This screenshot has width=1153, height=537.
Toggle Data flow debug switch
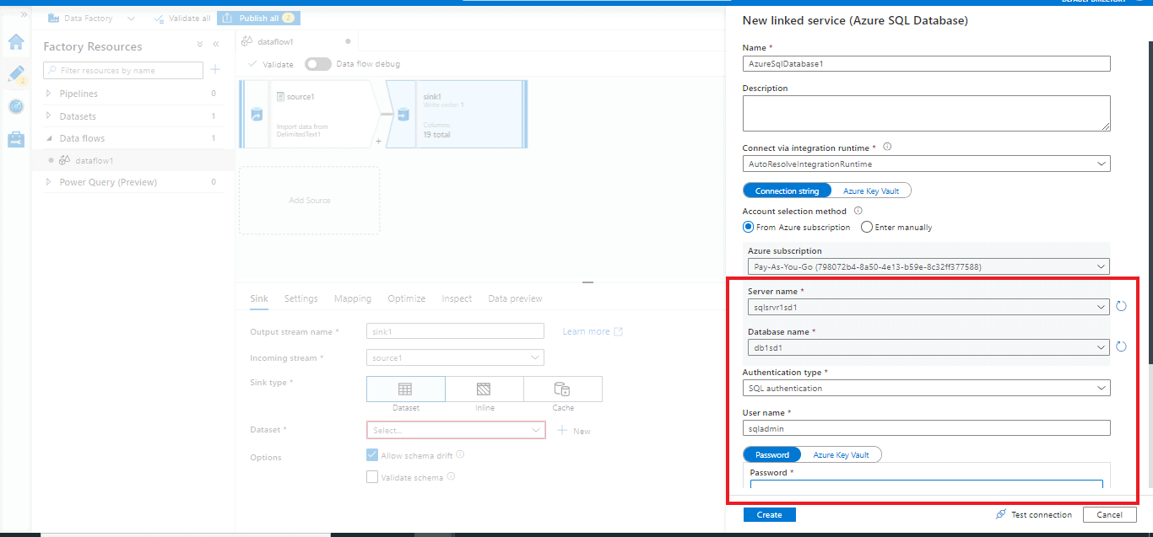point(318,64)
